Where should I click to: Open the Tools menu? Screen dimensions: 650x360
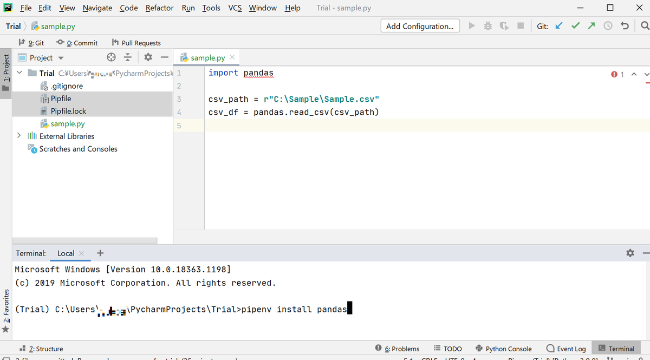pos(211,8)
